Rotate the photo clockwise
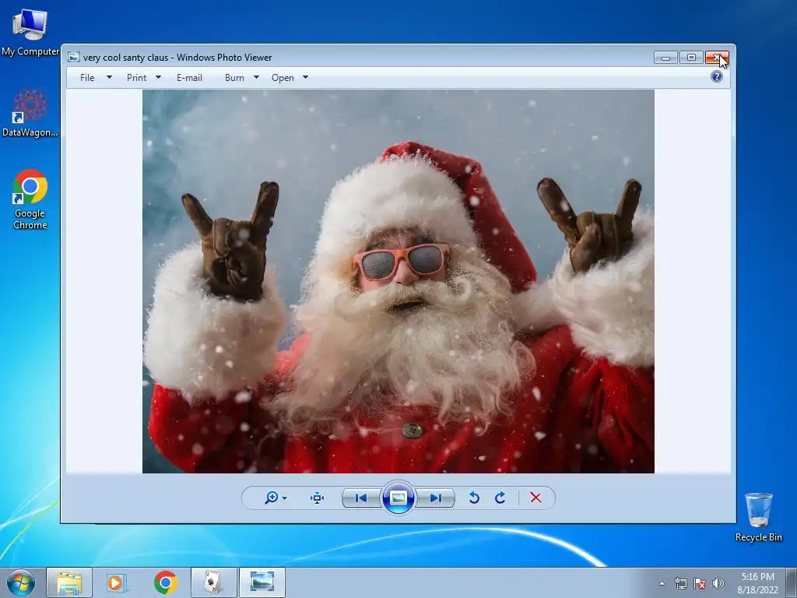The image size is (797, 598). [x=500, y=498]
